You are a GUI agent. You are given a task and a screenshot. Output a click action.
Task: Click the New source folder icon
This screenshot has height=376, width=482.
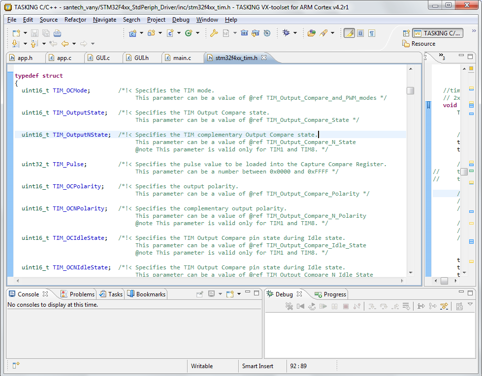pos(151,33)
